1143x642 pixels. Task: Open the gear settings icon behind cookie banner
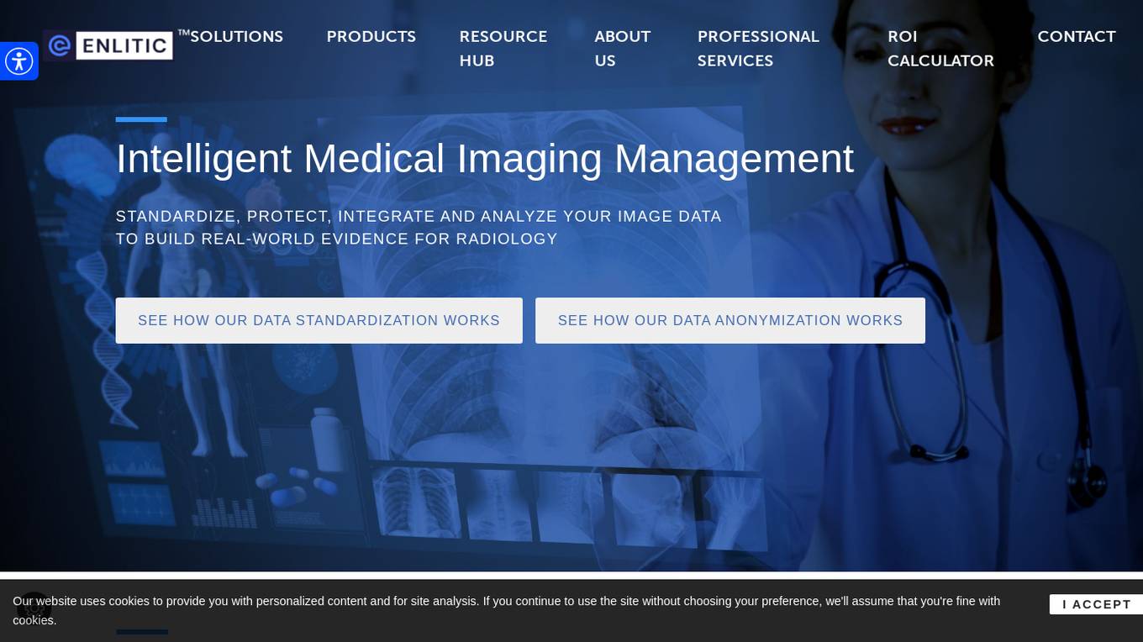[x=34, y=607]
